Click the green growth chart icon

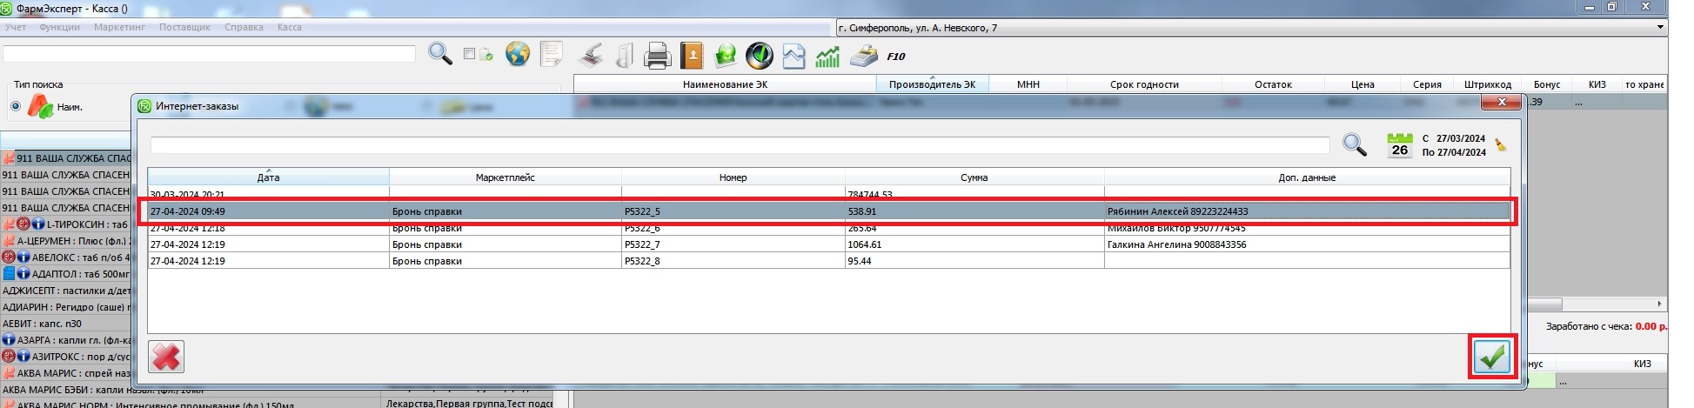827,57
